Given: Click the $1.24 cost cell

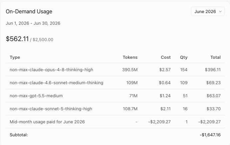Looking at the screenshot, I should [165, 96].
